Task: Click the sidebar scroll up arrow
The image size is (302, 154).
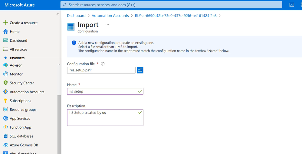Action: coord(59,65)
